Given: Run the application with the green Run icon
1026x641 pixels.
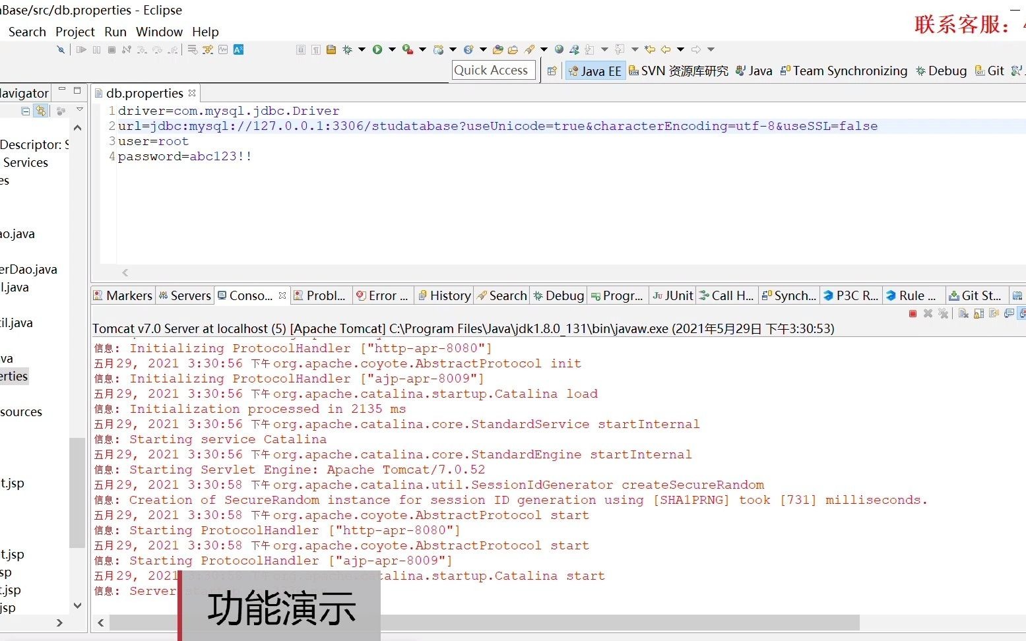Looking at the screenshot, I should coord(377,49).
